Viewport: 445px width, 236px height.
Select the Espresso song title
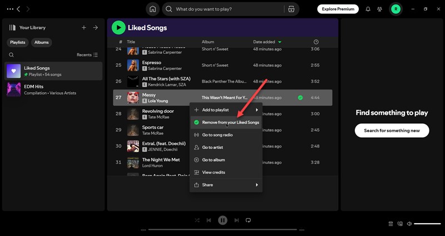coord(151,63)
